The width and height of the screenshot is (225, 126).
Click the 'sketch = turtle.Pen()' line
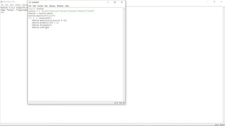tap(40, 13)
